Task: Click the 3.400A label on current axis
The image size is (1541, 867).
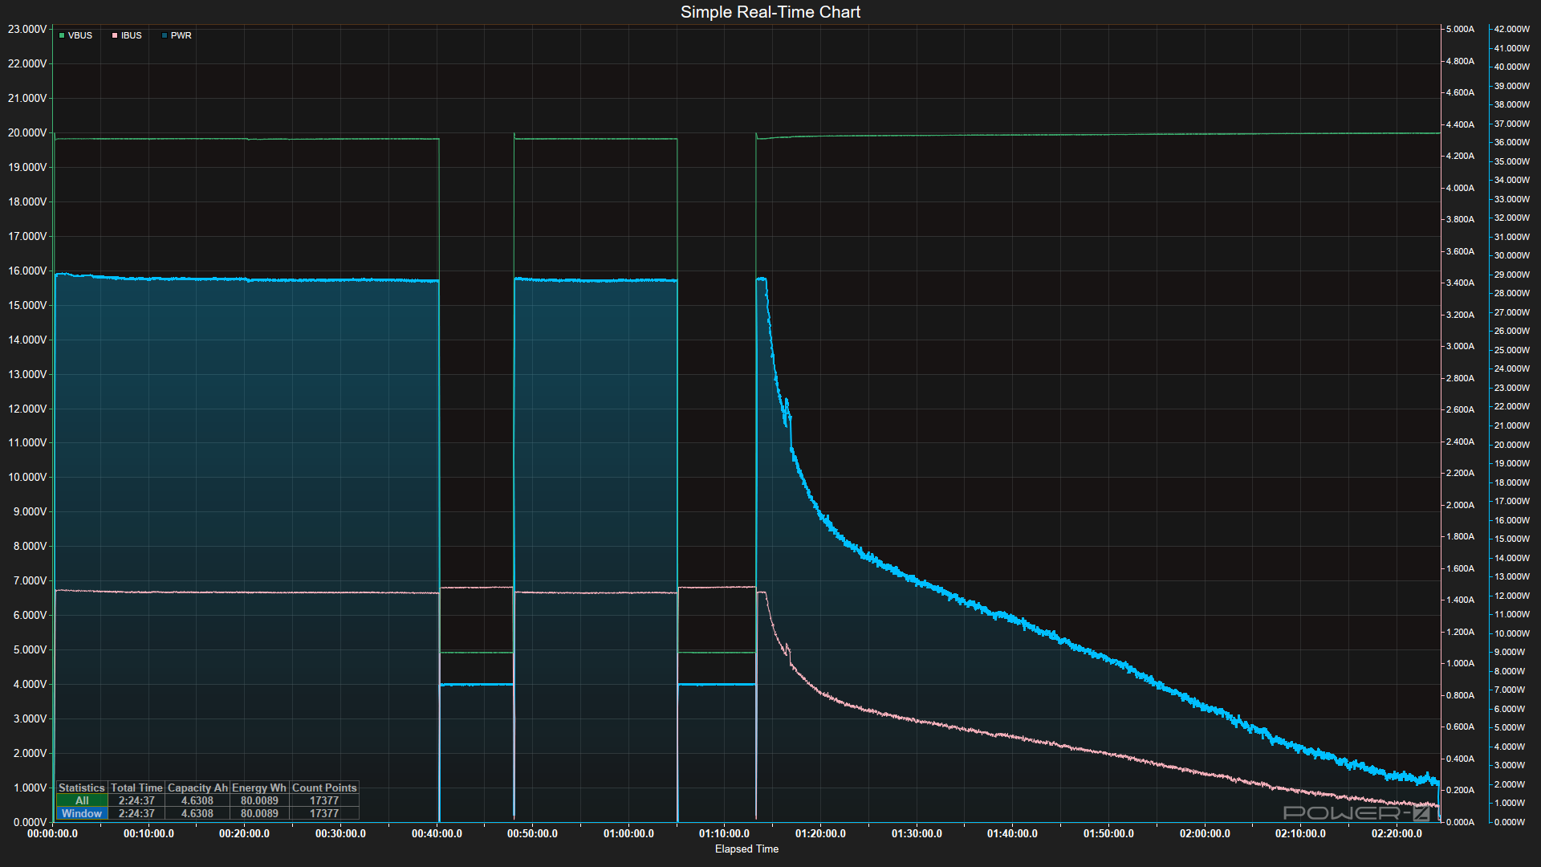Action: [1460, 283]
